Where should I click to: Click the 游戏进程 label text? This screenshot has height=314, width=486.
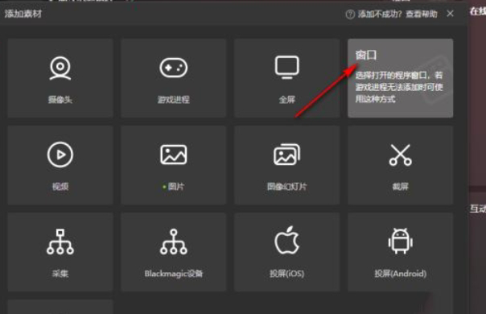coord(173,100)
